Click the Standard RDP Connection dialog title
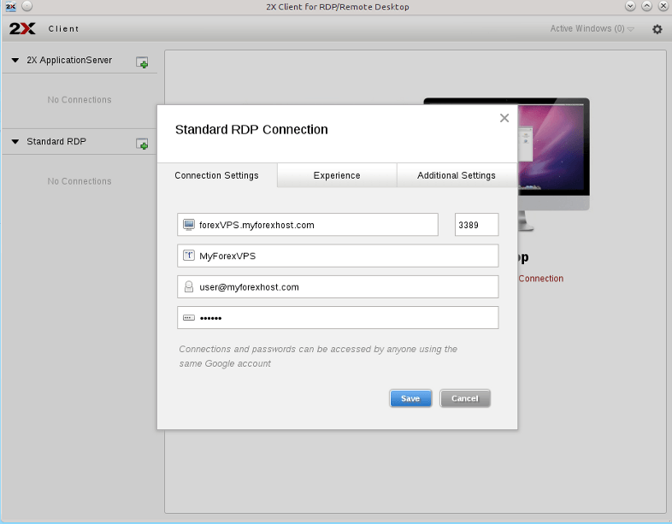The width and height of the screenshot is (672, 524). (251, 129)
